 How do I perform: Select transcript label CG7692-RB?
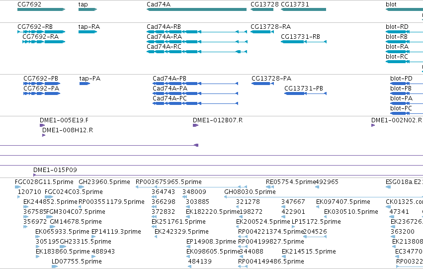(x=35, y=27)
